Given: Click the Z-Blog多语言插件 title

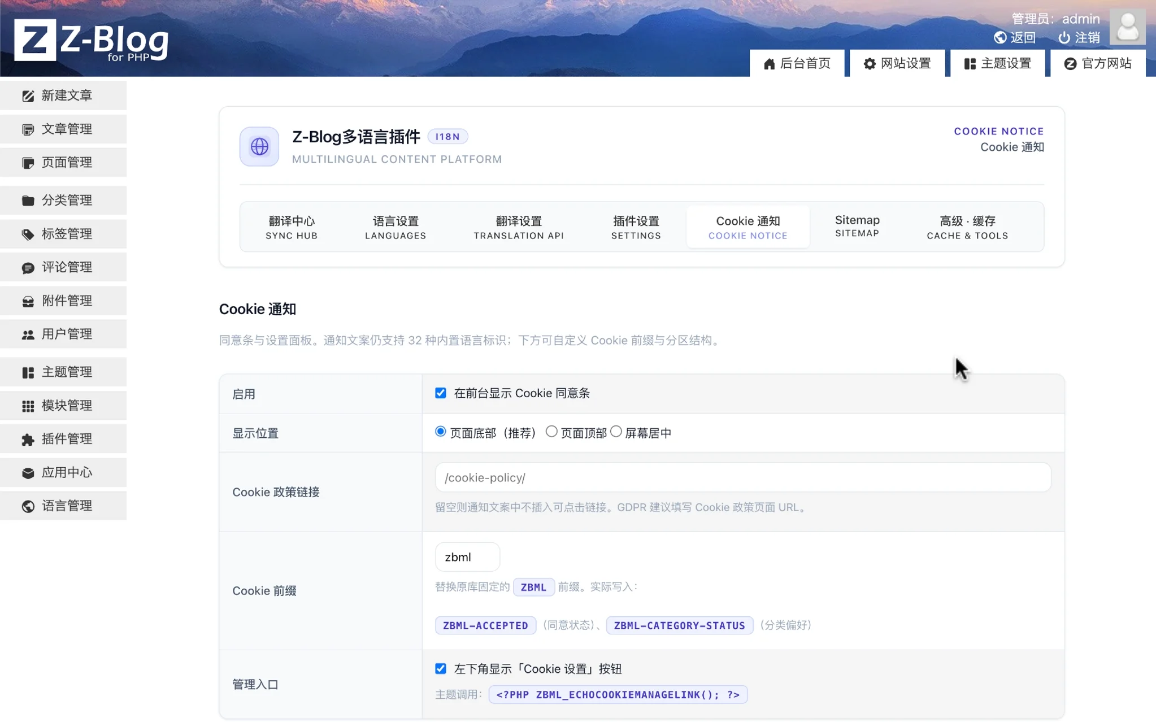Looking at the screenshot, I should (x=356, y=137).
